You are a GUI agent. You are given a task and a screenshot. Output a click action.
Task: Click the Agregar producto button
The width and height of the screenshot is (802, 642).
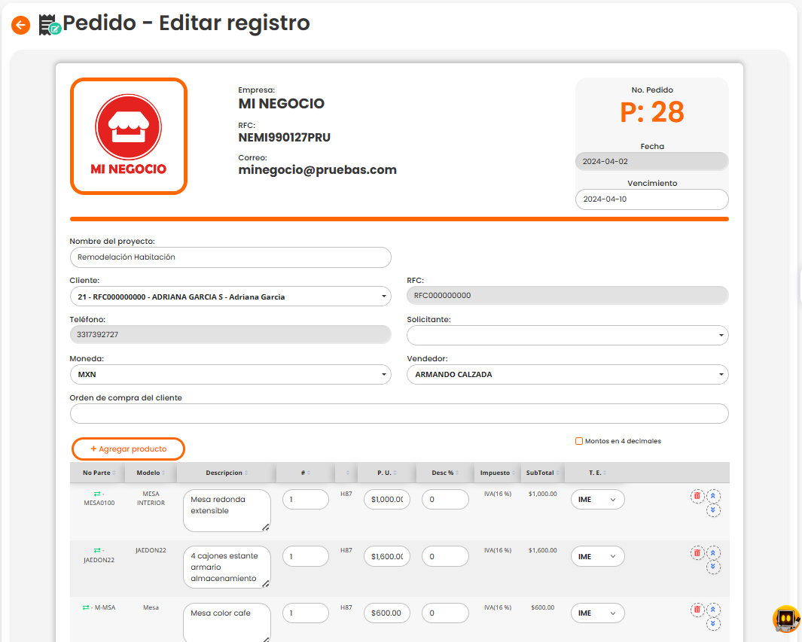(128, 449)
